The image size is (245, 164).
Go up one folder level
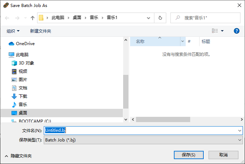click(x=33, y=18)
